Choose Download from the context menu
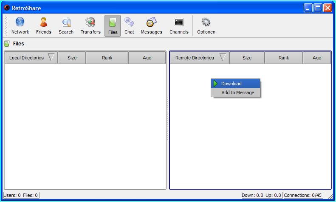The height and width of the screenshot is (202, 336). pyautogui.click(x=235, y=84)
